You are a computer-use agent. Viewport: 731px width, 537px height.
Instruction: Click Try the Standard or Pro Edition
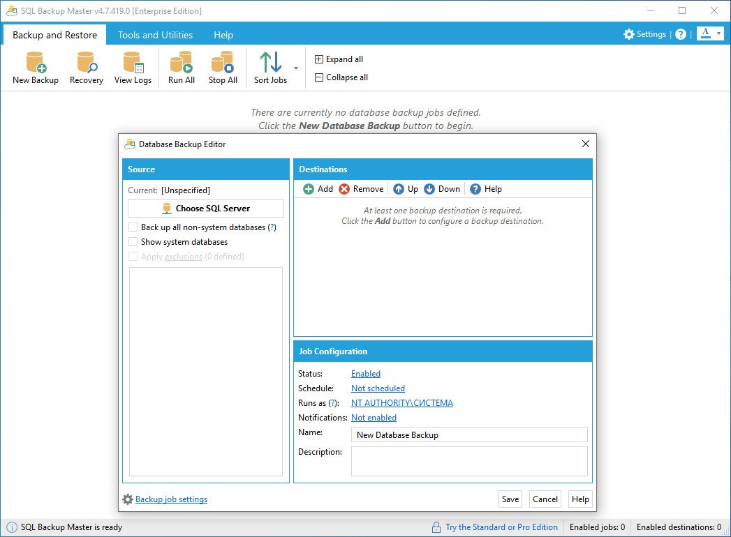click(x=501, y=527)
